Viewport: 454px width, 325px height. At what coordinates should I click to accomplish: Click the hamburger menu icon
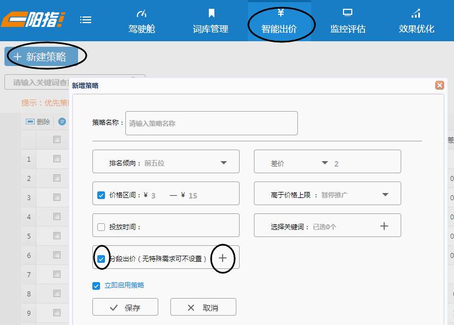(x=86, y=20)
